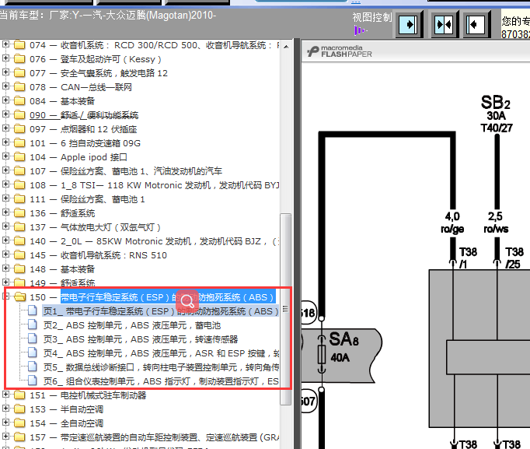This screenshot has width=530, height=449.
Task: Expand folder 078 CAN总线联网
Action: [5, 86]
